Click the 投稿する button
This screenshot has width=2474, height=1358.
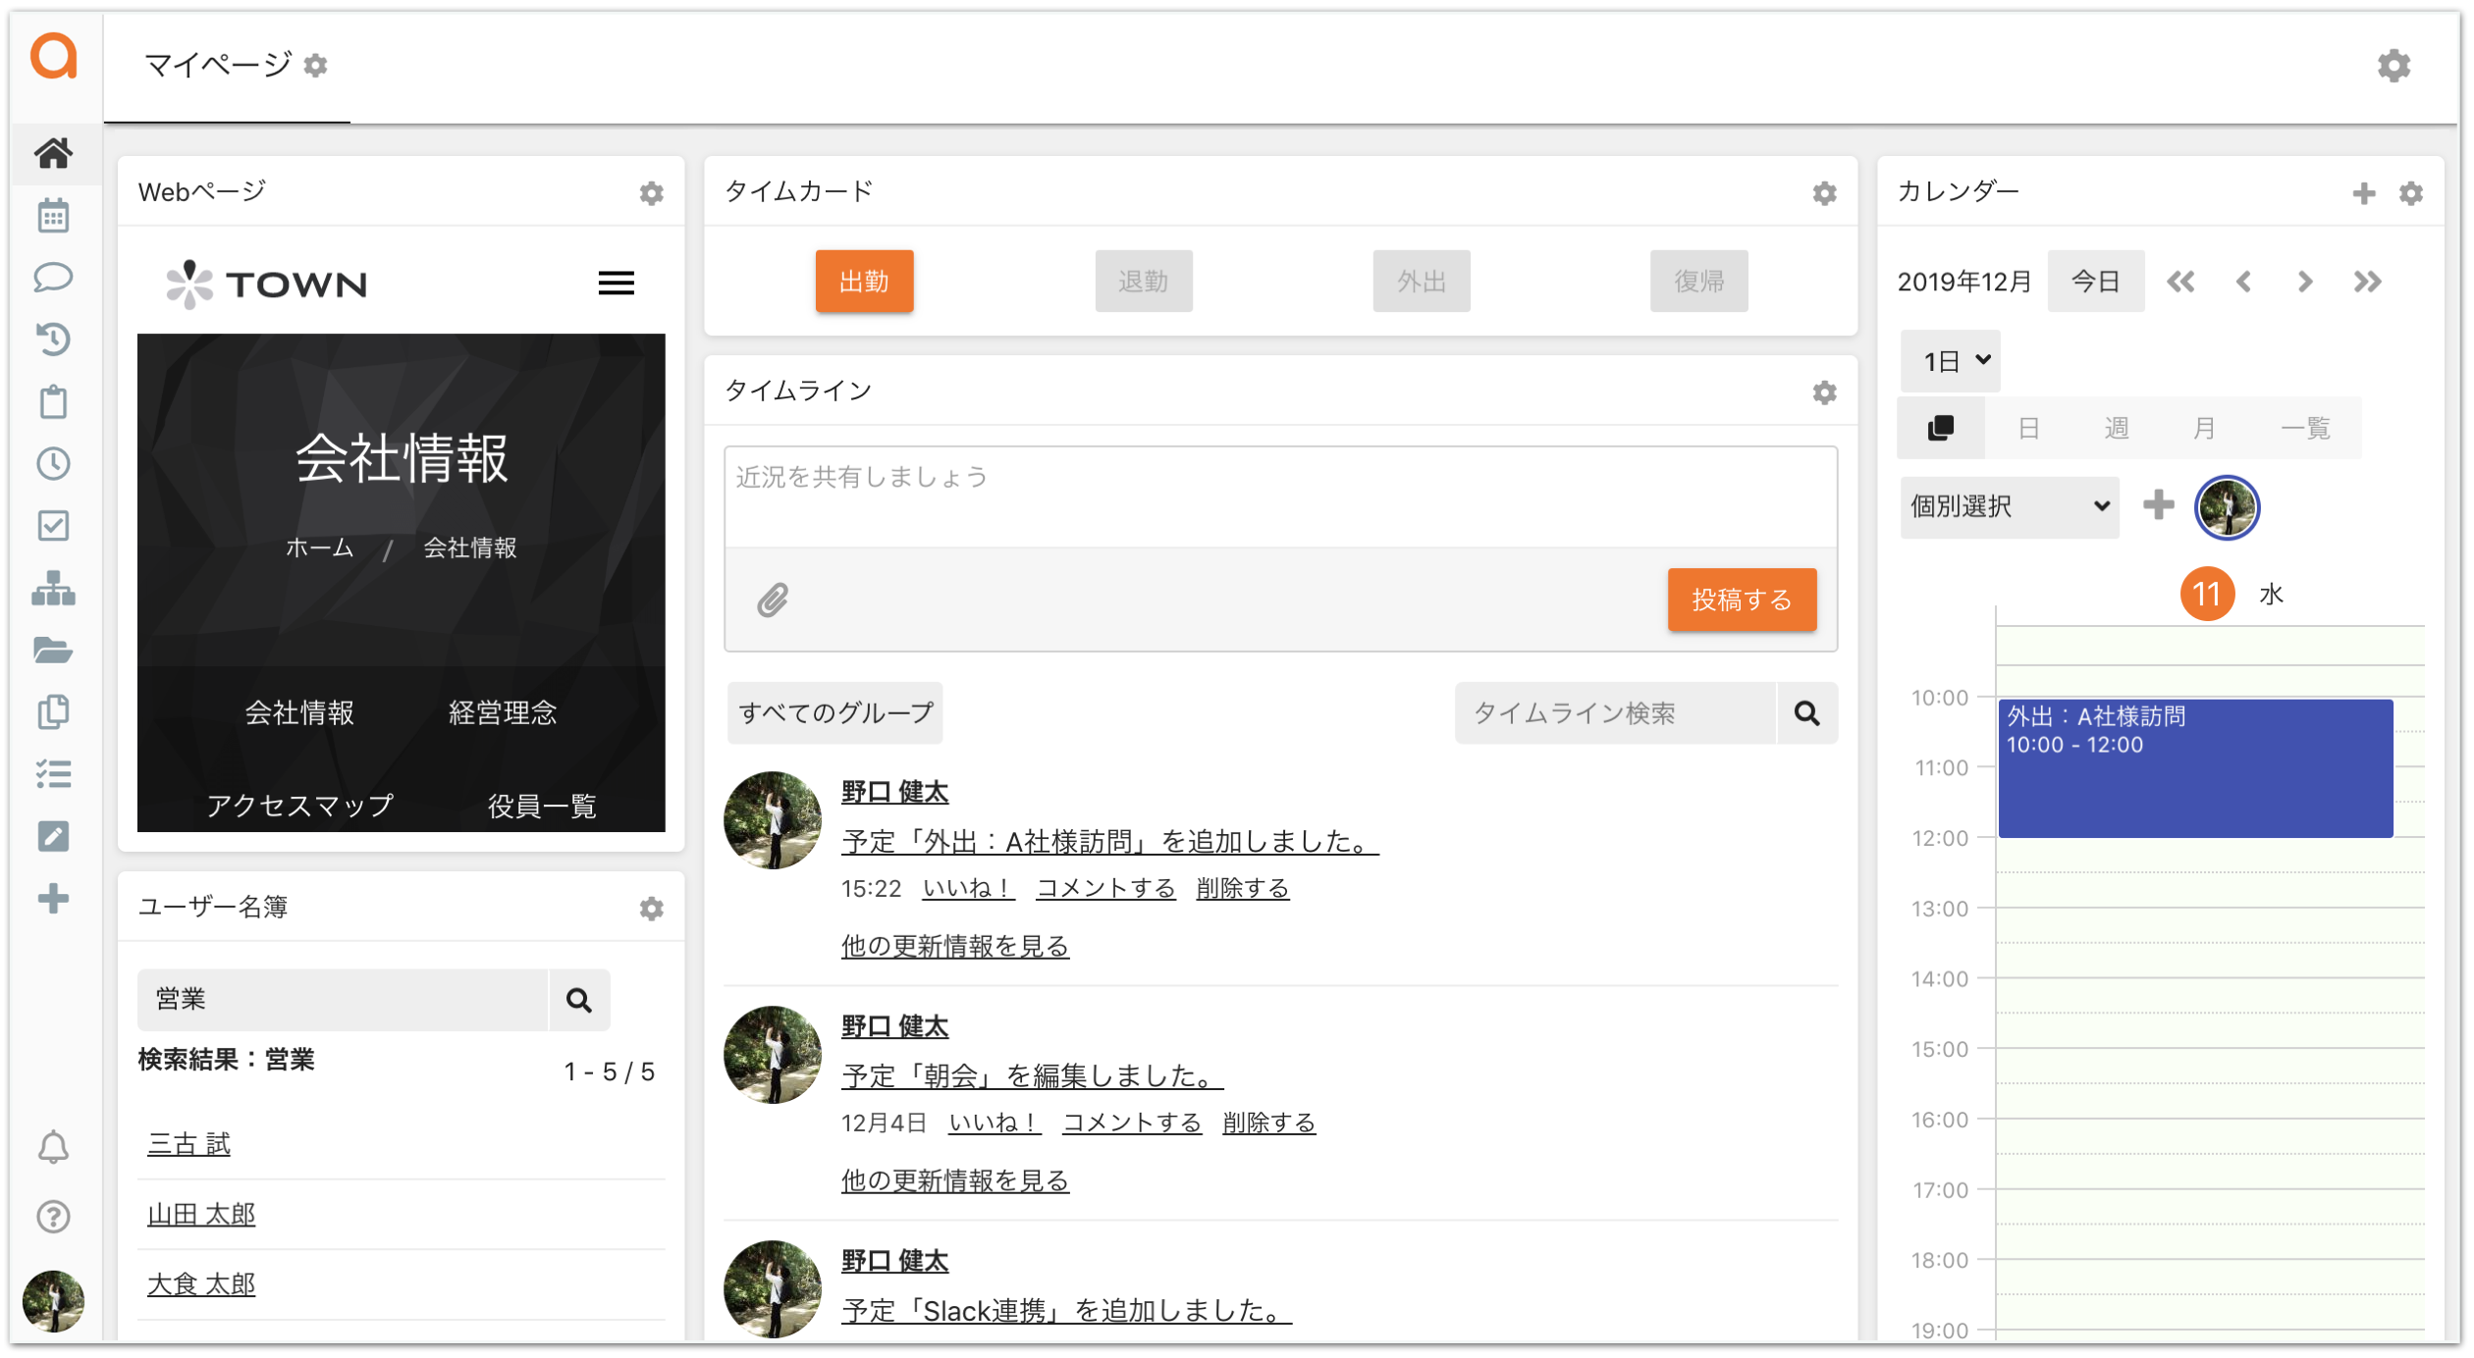click(x=1742, y=600)
